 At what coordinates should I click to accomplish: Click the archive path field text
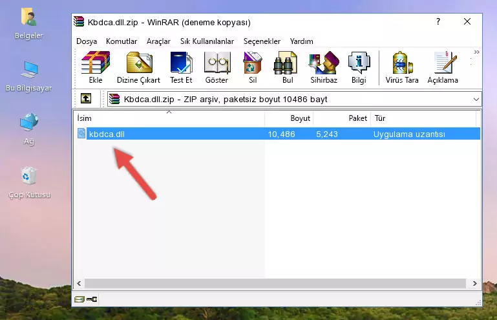tap(226, 100)
